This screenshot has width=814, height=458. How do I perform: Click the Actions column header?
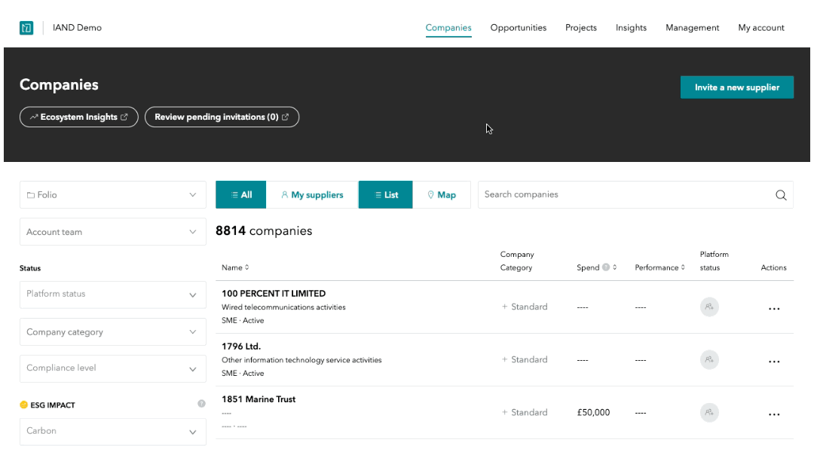click(773, 267)
